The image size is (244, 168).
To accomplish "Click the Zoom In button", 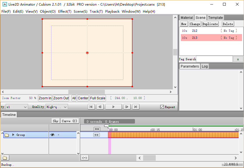I will (x=45, y=98).
